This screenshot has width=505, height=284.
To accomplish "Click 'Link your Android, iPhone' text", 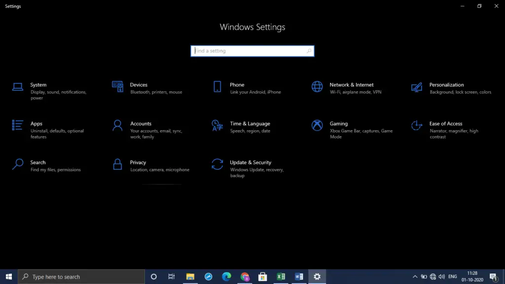I will point(255,92).
